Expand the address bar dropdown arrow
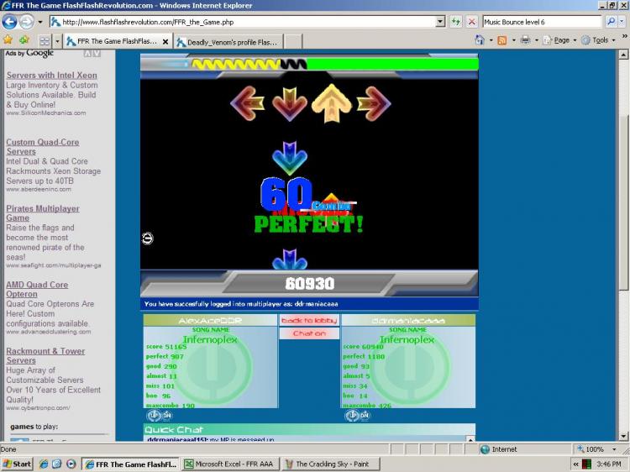 pyautogui.click(x=440, y=22)
